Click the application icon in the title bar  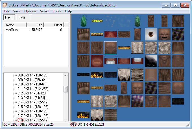5,5
